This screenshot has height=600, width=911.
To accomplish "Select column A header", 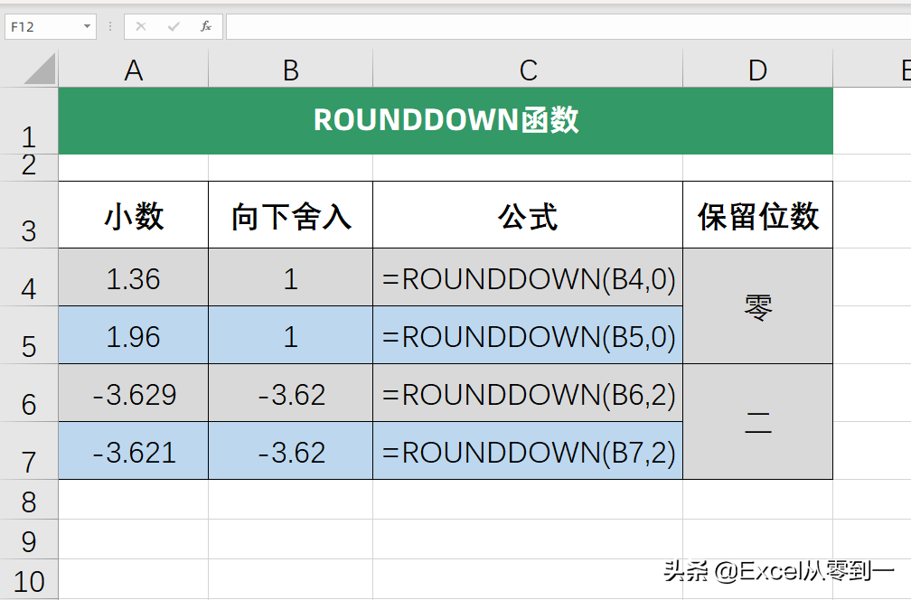I will [x=134, y=69].
